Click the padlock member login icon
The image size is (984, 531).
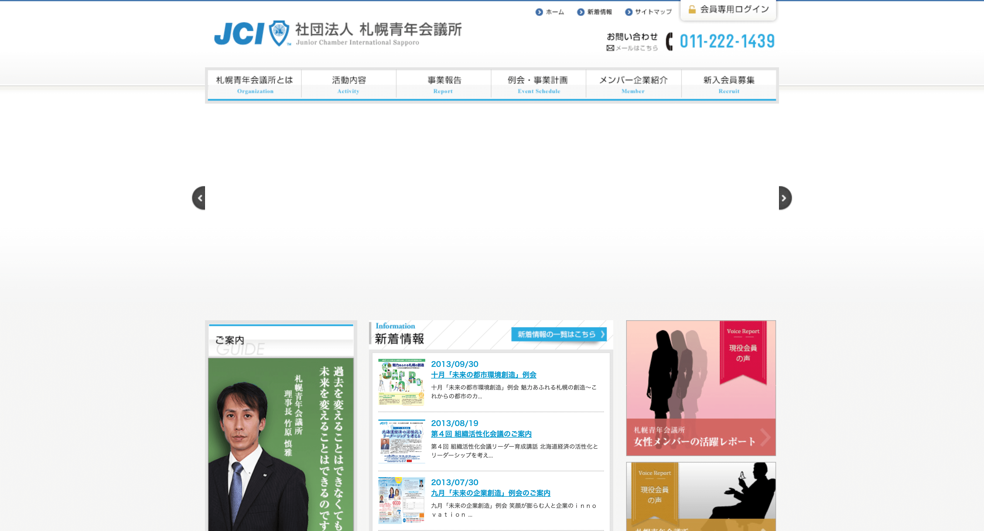click(692, 10)
